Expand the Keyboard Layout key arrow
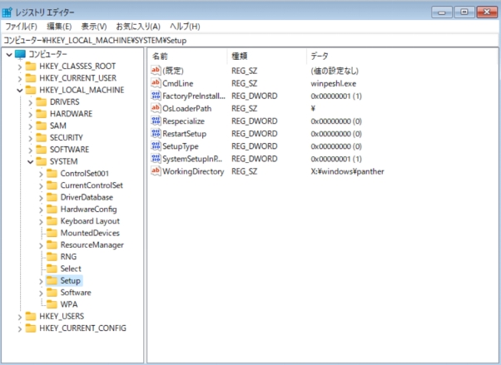This screenshot has width=501, height=365. tap(41, 222)
